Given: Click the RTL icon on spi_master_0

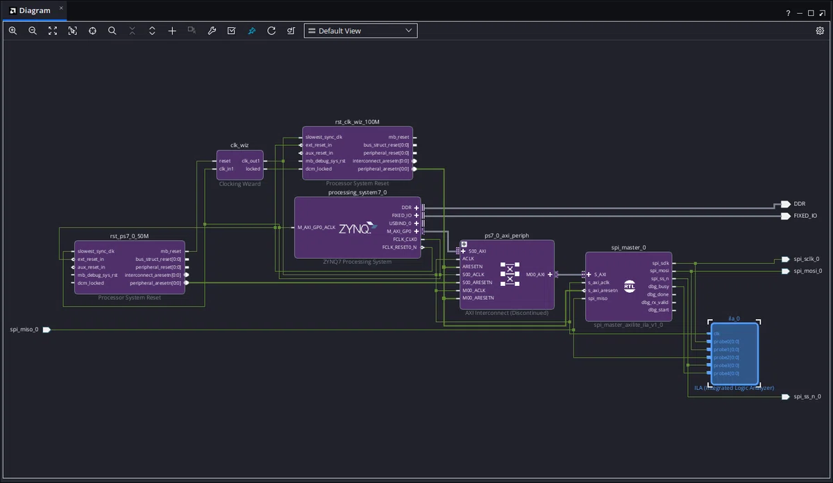Looking at the screenshot, I should [629, 286].
